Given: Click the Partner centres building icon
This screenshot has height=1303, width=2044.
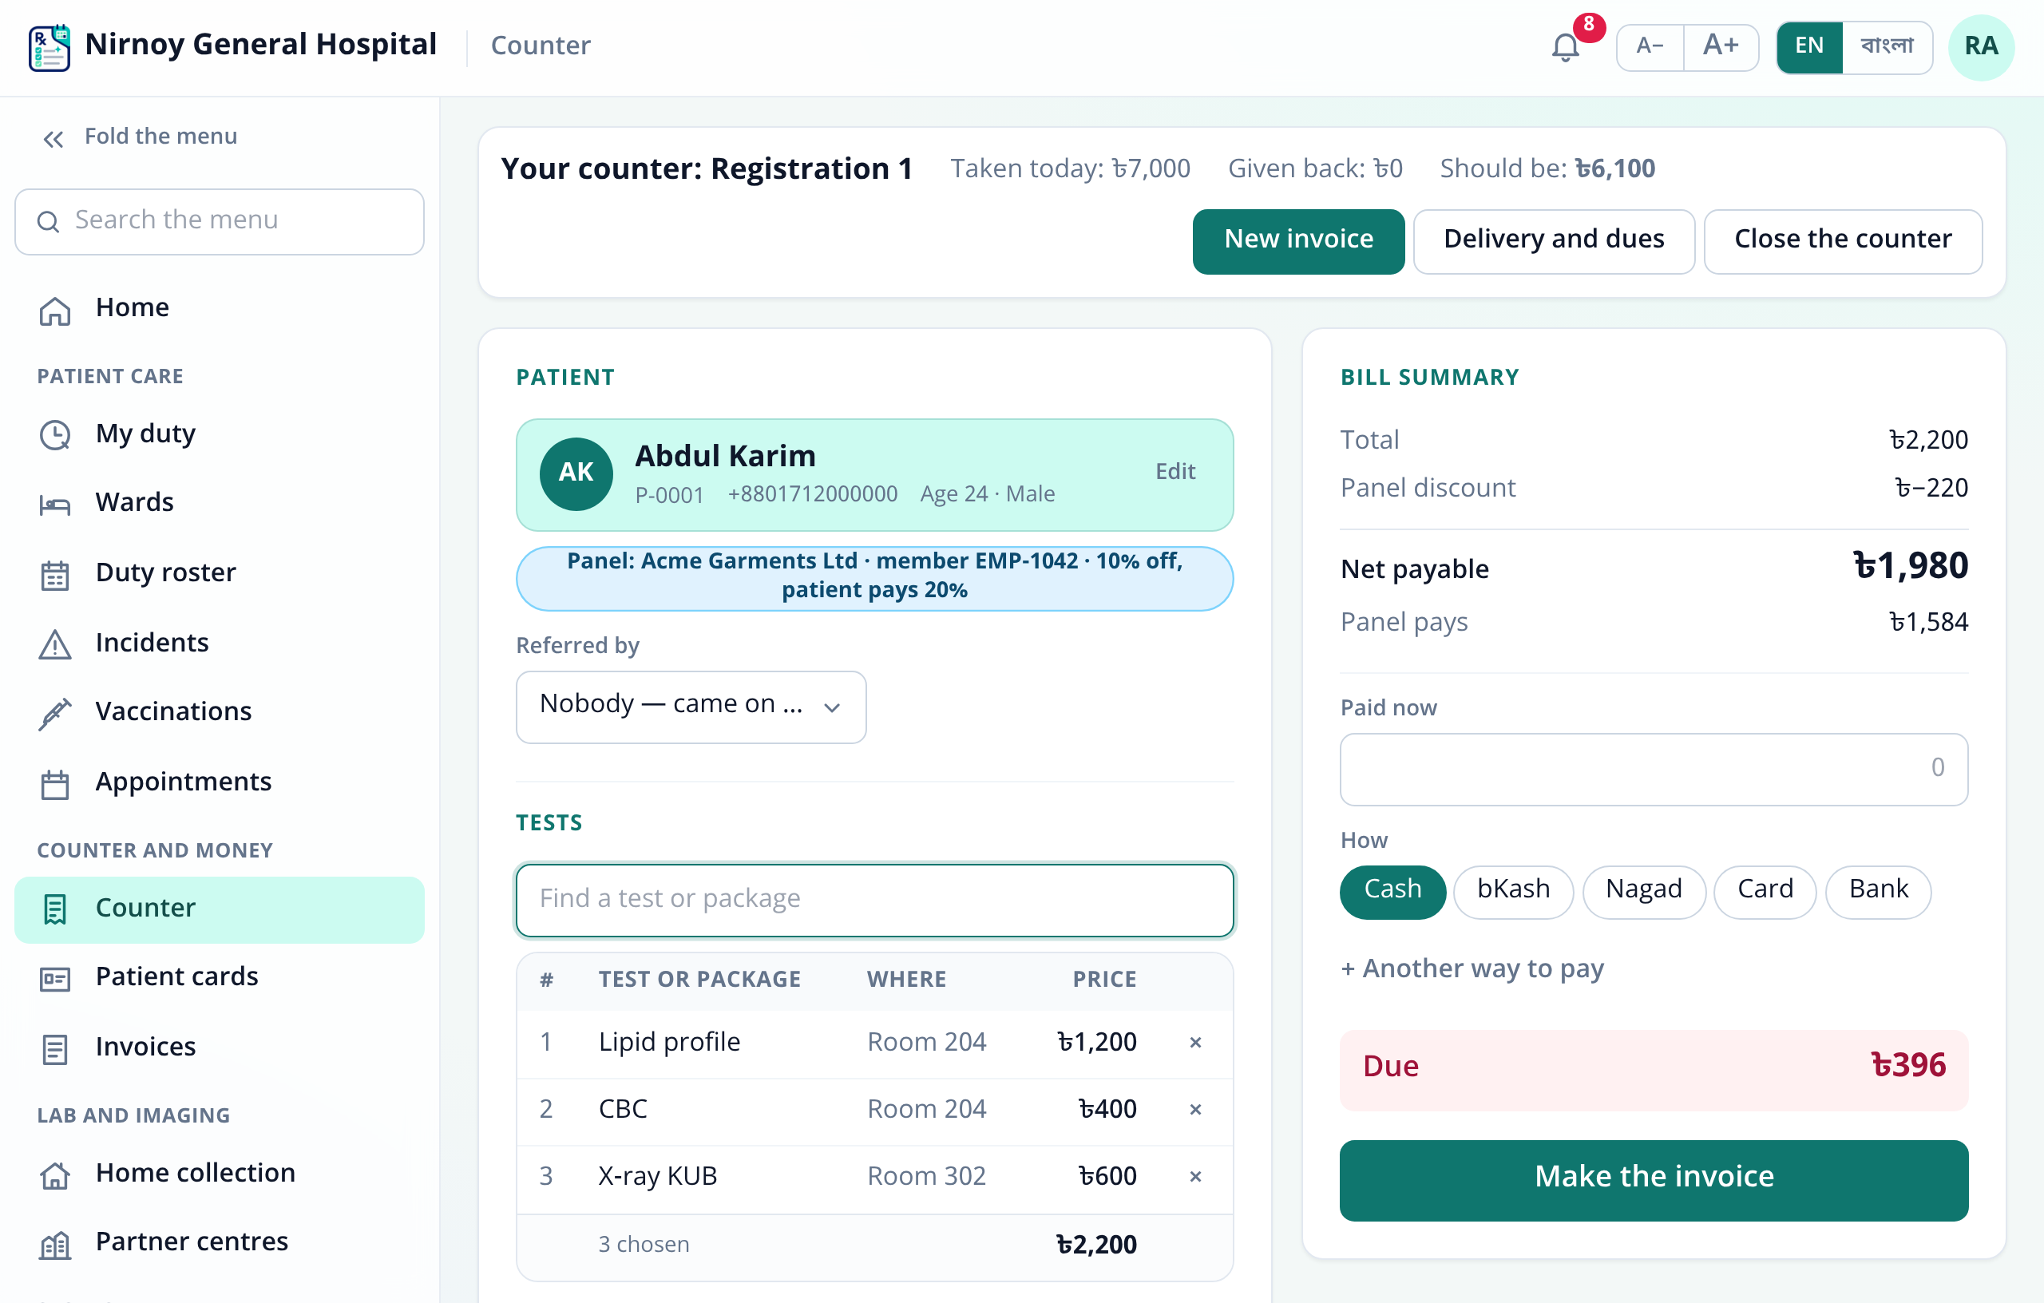Looking at the screenshot, I should click(x=55, y=1245).
